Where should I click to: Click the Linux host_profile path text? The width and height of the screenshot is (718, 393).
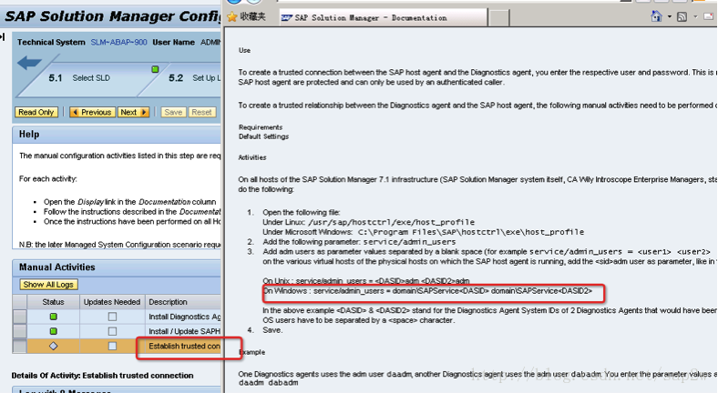tap(392, 222)
